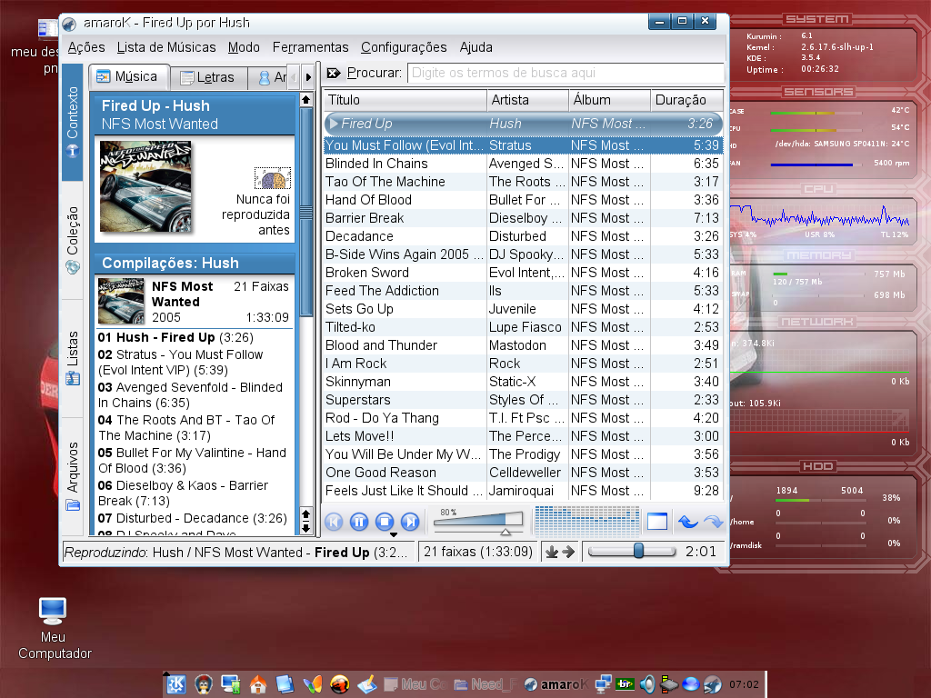This screenshot has width=931, height=698.
Task: Open the Lista de Músicas menu
Action: [x=166, y=47]
